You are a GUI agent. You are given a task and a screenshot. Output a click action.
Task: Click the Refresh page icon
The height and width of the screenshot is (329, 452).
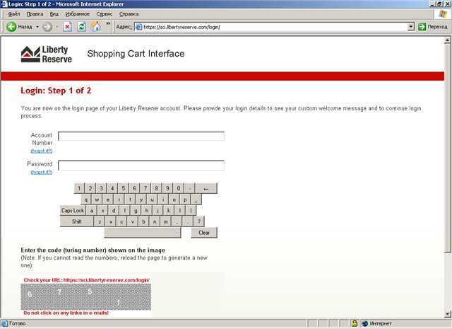[82, 27]
